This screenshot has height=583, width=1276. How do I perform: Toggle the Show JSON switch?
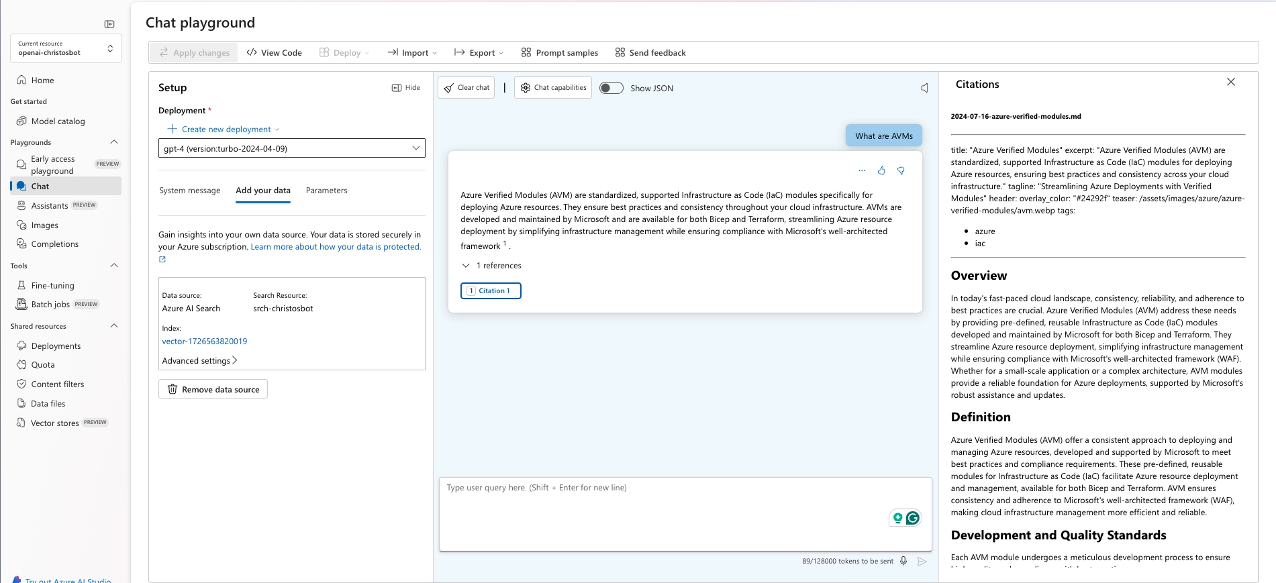click(x=611, y=88)
